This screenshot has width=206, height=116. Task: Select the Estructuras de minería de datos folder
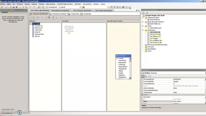point(157,45)
